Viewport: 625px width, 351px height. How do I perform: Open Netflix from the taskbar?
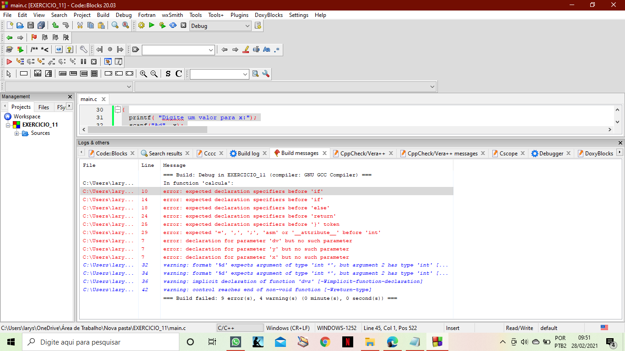tap(348, 342)
